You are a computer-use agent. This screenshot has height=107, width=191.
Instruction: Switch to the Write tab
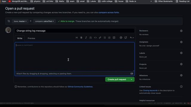(x=20, y=38)
